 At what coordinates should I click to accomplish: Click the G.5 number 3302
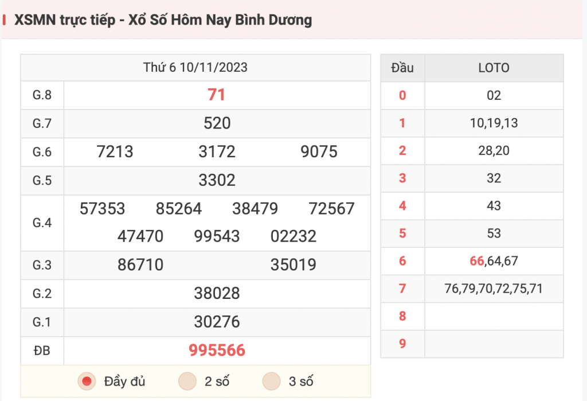[217, 180]
